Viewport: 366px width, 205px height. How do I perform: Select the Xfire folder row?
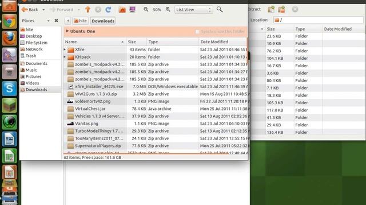(x=155, y=50)
